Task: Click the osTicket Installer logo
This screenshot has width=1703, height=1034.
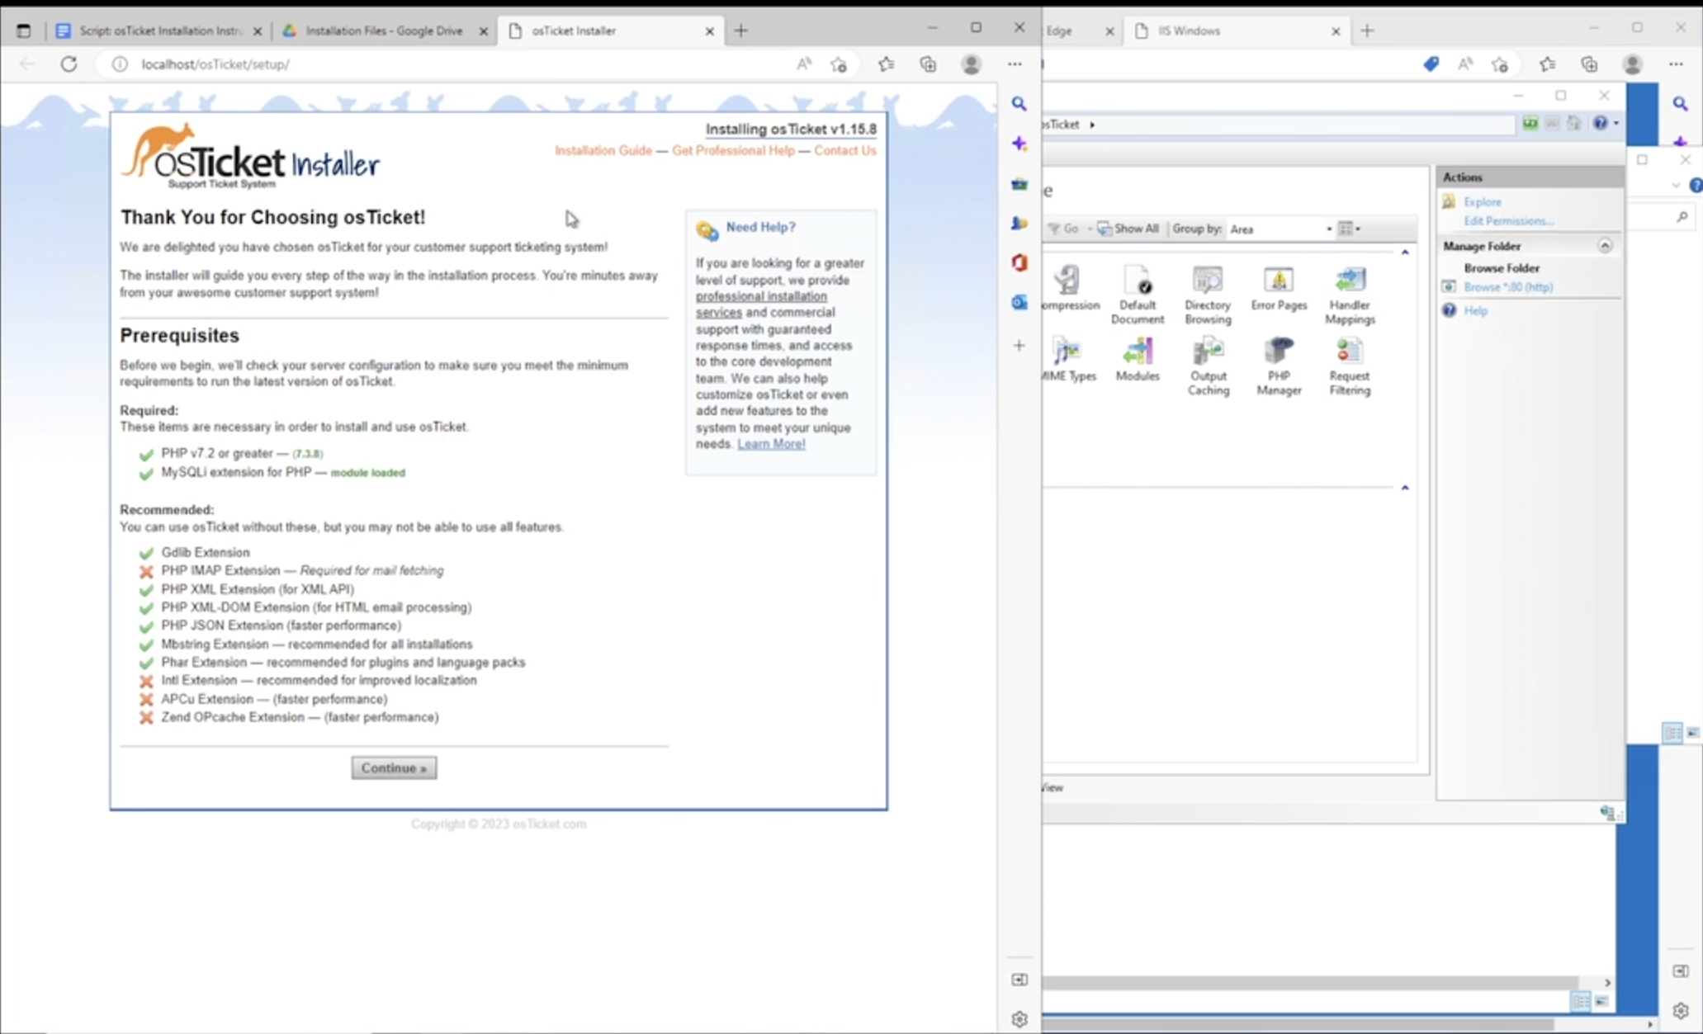Action: [250, 156]
